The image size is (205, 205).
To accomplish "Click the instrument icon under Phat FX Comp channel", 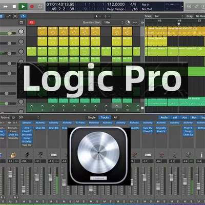I will pyautogui.click(x=188, y=155).
